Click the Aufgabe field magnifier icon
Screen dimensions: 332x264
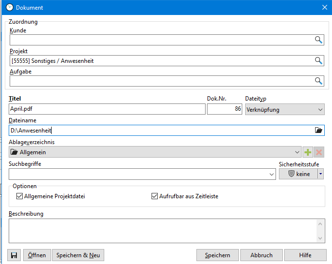[318, 81]
